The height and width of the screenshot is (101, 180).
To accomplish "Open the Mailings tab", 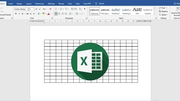I will [51, 4].
